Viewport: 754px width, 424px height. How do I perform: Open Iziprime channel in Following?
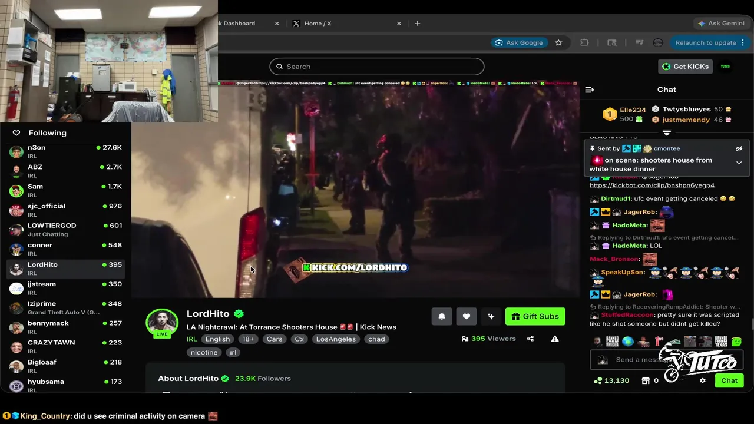(x=66, y=307)
